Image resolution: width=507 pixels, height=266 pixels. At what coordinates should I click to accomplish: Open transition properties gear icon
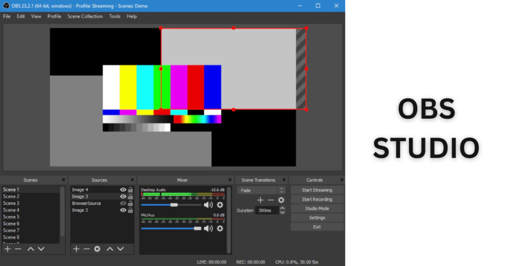click(x=281, y=200)
